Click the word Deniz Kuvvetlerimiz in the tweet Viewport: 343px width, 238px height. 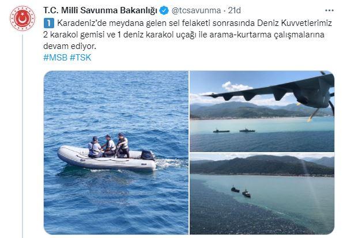coord(295,23)
